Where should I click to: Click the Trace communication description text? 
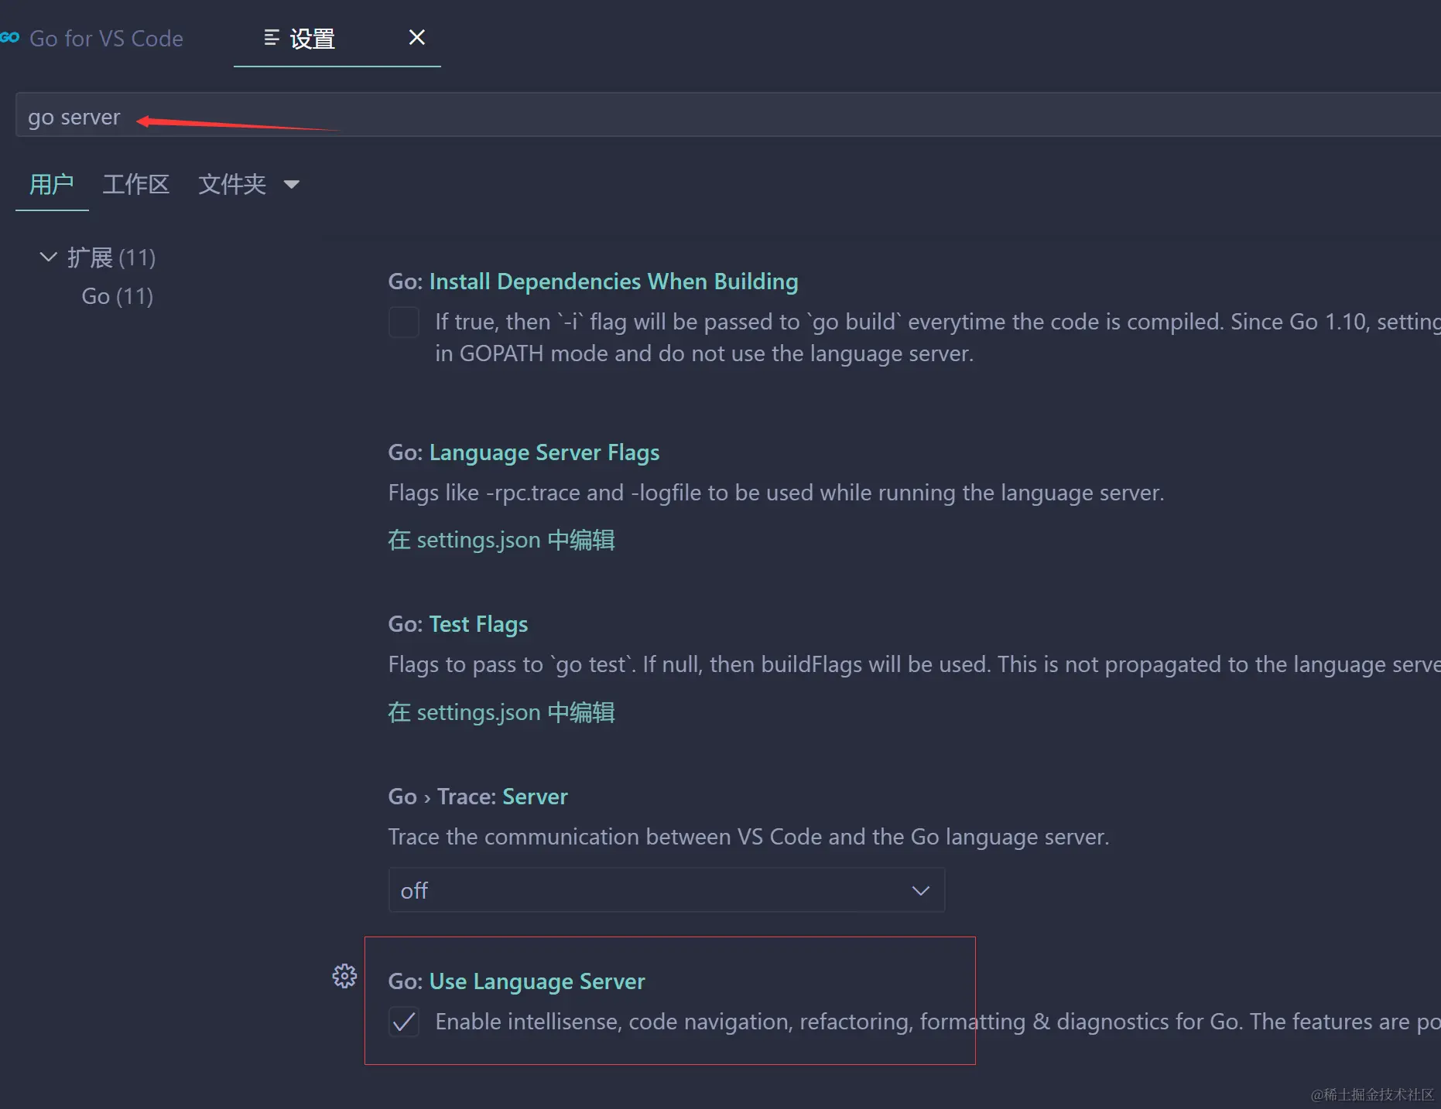point(748,837)
